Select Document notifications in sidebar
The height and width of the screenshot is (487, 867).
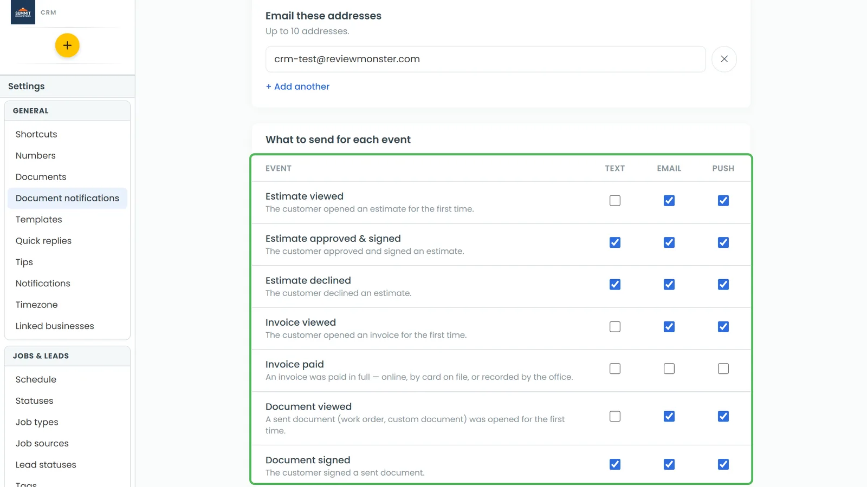pos(67,198)
